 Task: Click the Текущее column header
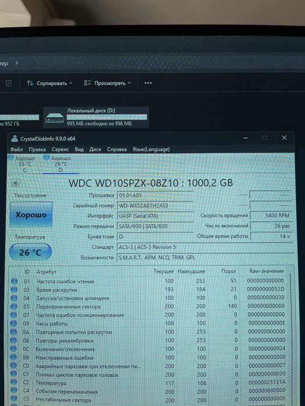(x=163, y=271)
